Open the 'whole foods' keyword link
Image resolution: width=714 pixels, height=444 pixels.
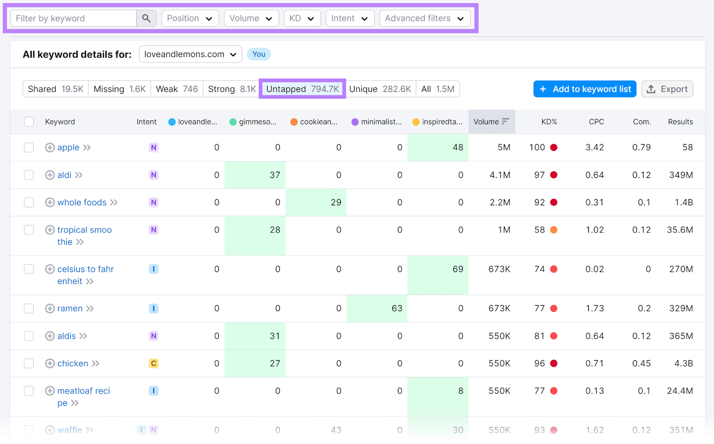pos(81,202)
